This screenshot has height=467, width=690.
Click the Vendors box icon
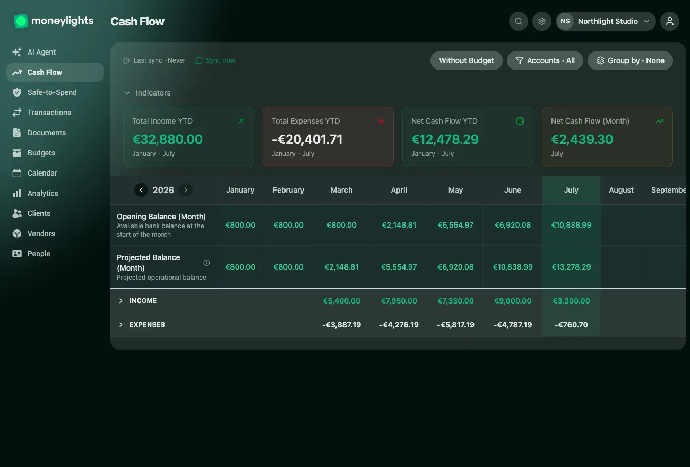[x=17, y=233]
